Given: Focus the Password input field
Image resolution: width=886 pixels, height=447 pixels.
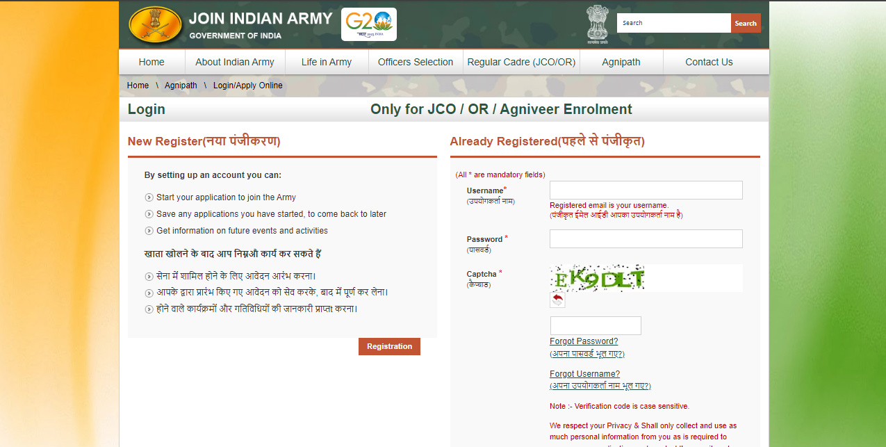Looking at the screenshot, I should point(646,239).
